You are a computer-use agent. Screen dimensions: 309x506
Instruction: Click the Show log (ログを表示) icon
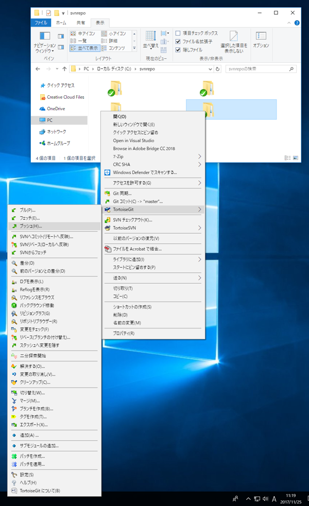[14, 282]
